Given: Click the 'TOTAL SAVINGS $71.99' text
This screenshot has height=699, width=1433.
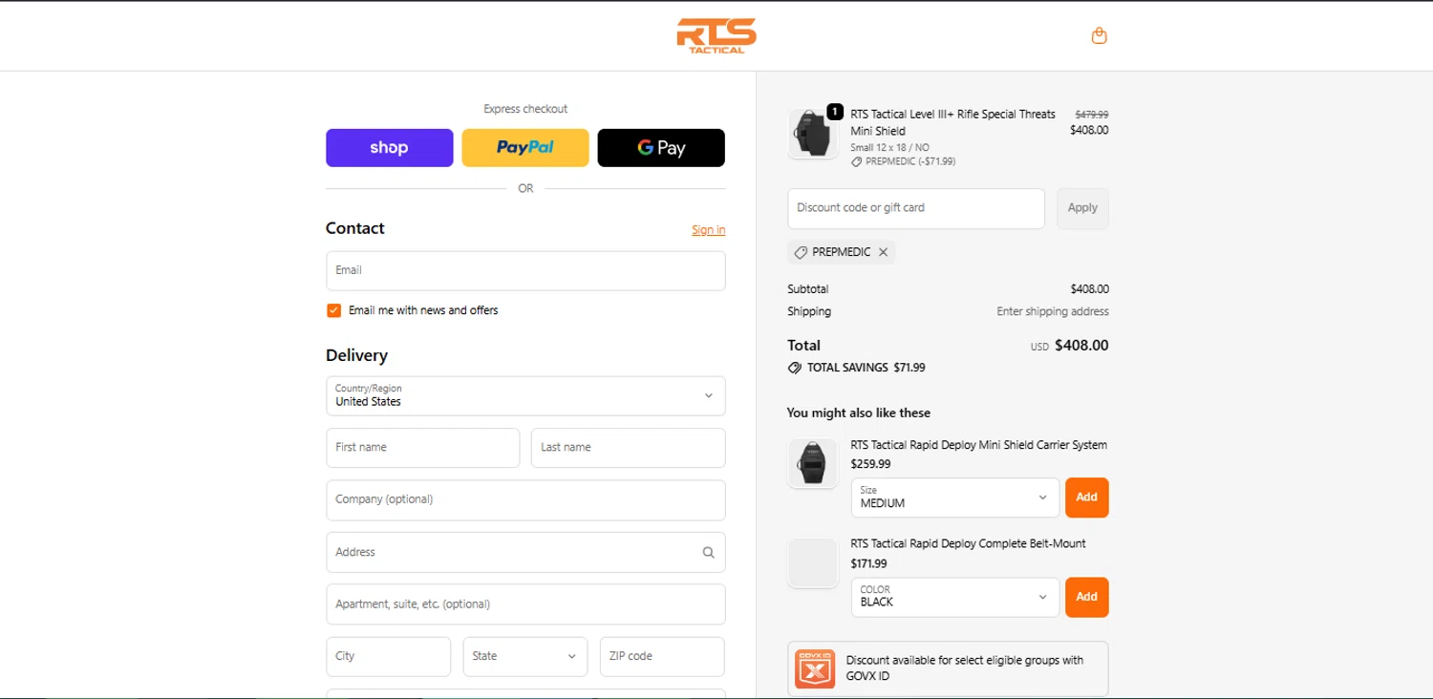Looking at the screenshot, I should [x=866, y=368].
